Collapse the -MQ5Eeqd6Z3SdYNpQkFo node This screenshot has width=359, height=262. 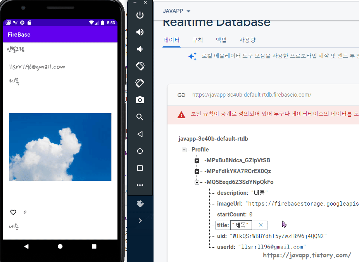(x=197, y=182)
